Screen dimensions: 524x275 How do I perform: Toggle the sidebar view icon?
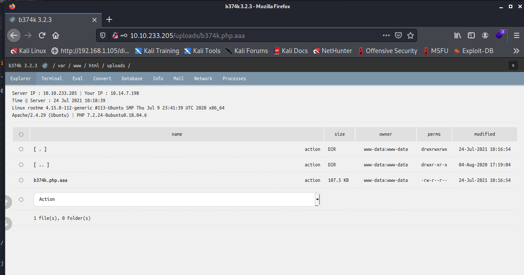point(471,35)
